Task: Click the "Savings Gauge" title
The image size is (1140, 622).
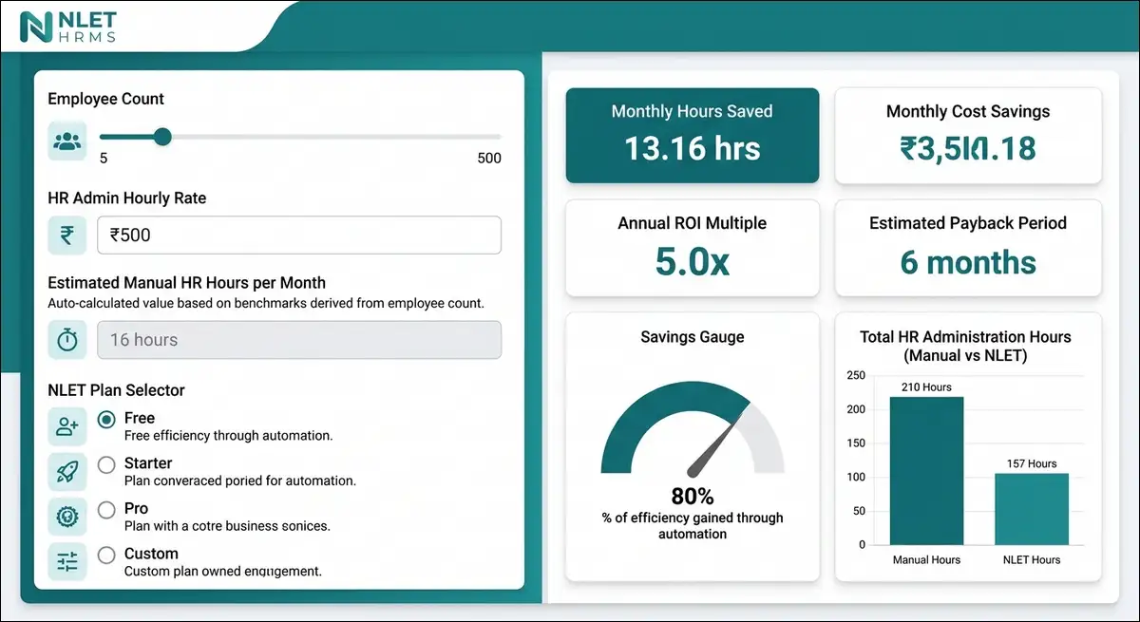Action: (693, 337)
